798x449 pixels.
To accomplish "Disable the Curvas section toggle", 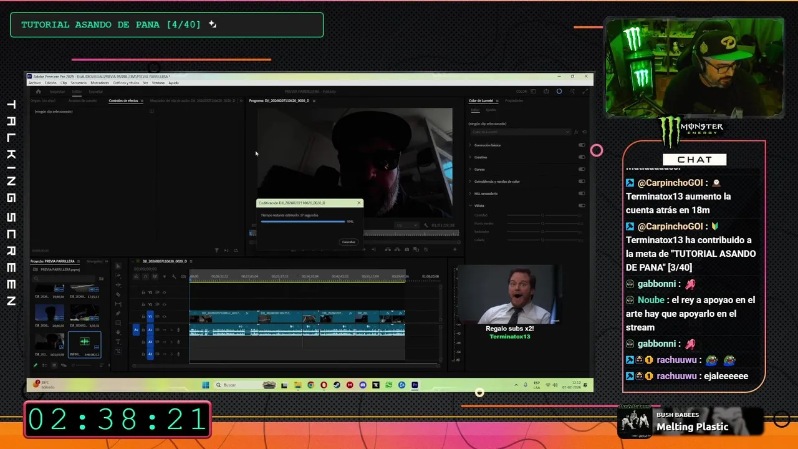I will pos(582,169).
